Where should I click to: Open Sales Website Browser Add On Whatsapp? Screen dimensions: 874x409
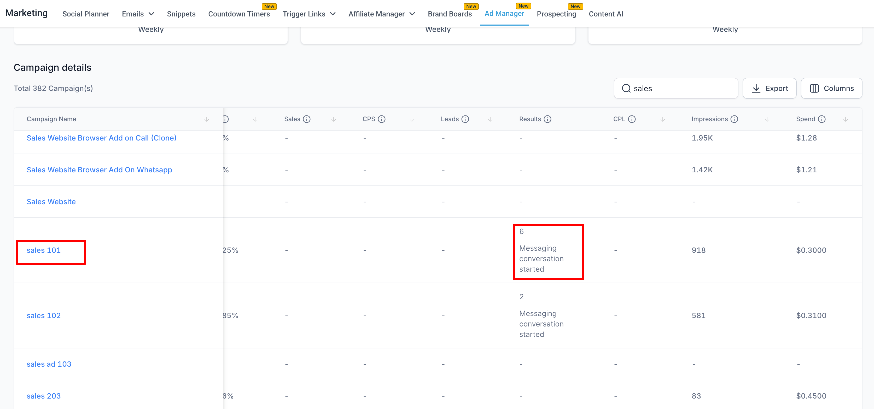point(99,170)
